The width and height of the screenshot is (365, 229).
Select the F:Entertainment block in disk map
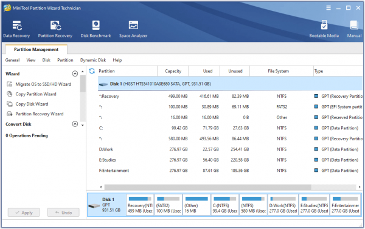(346, 205)
